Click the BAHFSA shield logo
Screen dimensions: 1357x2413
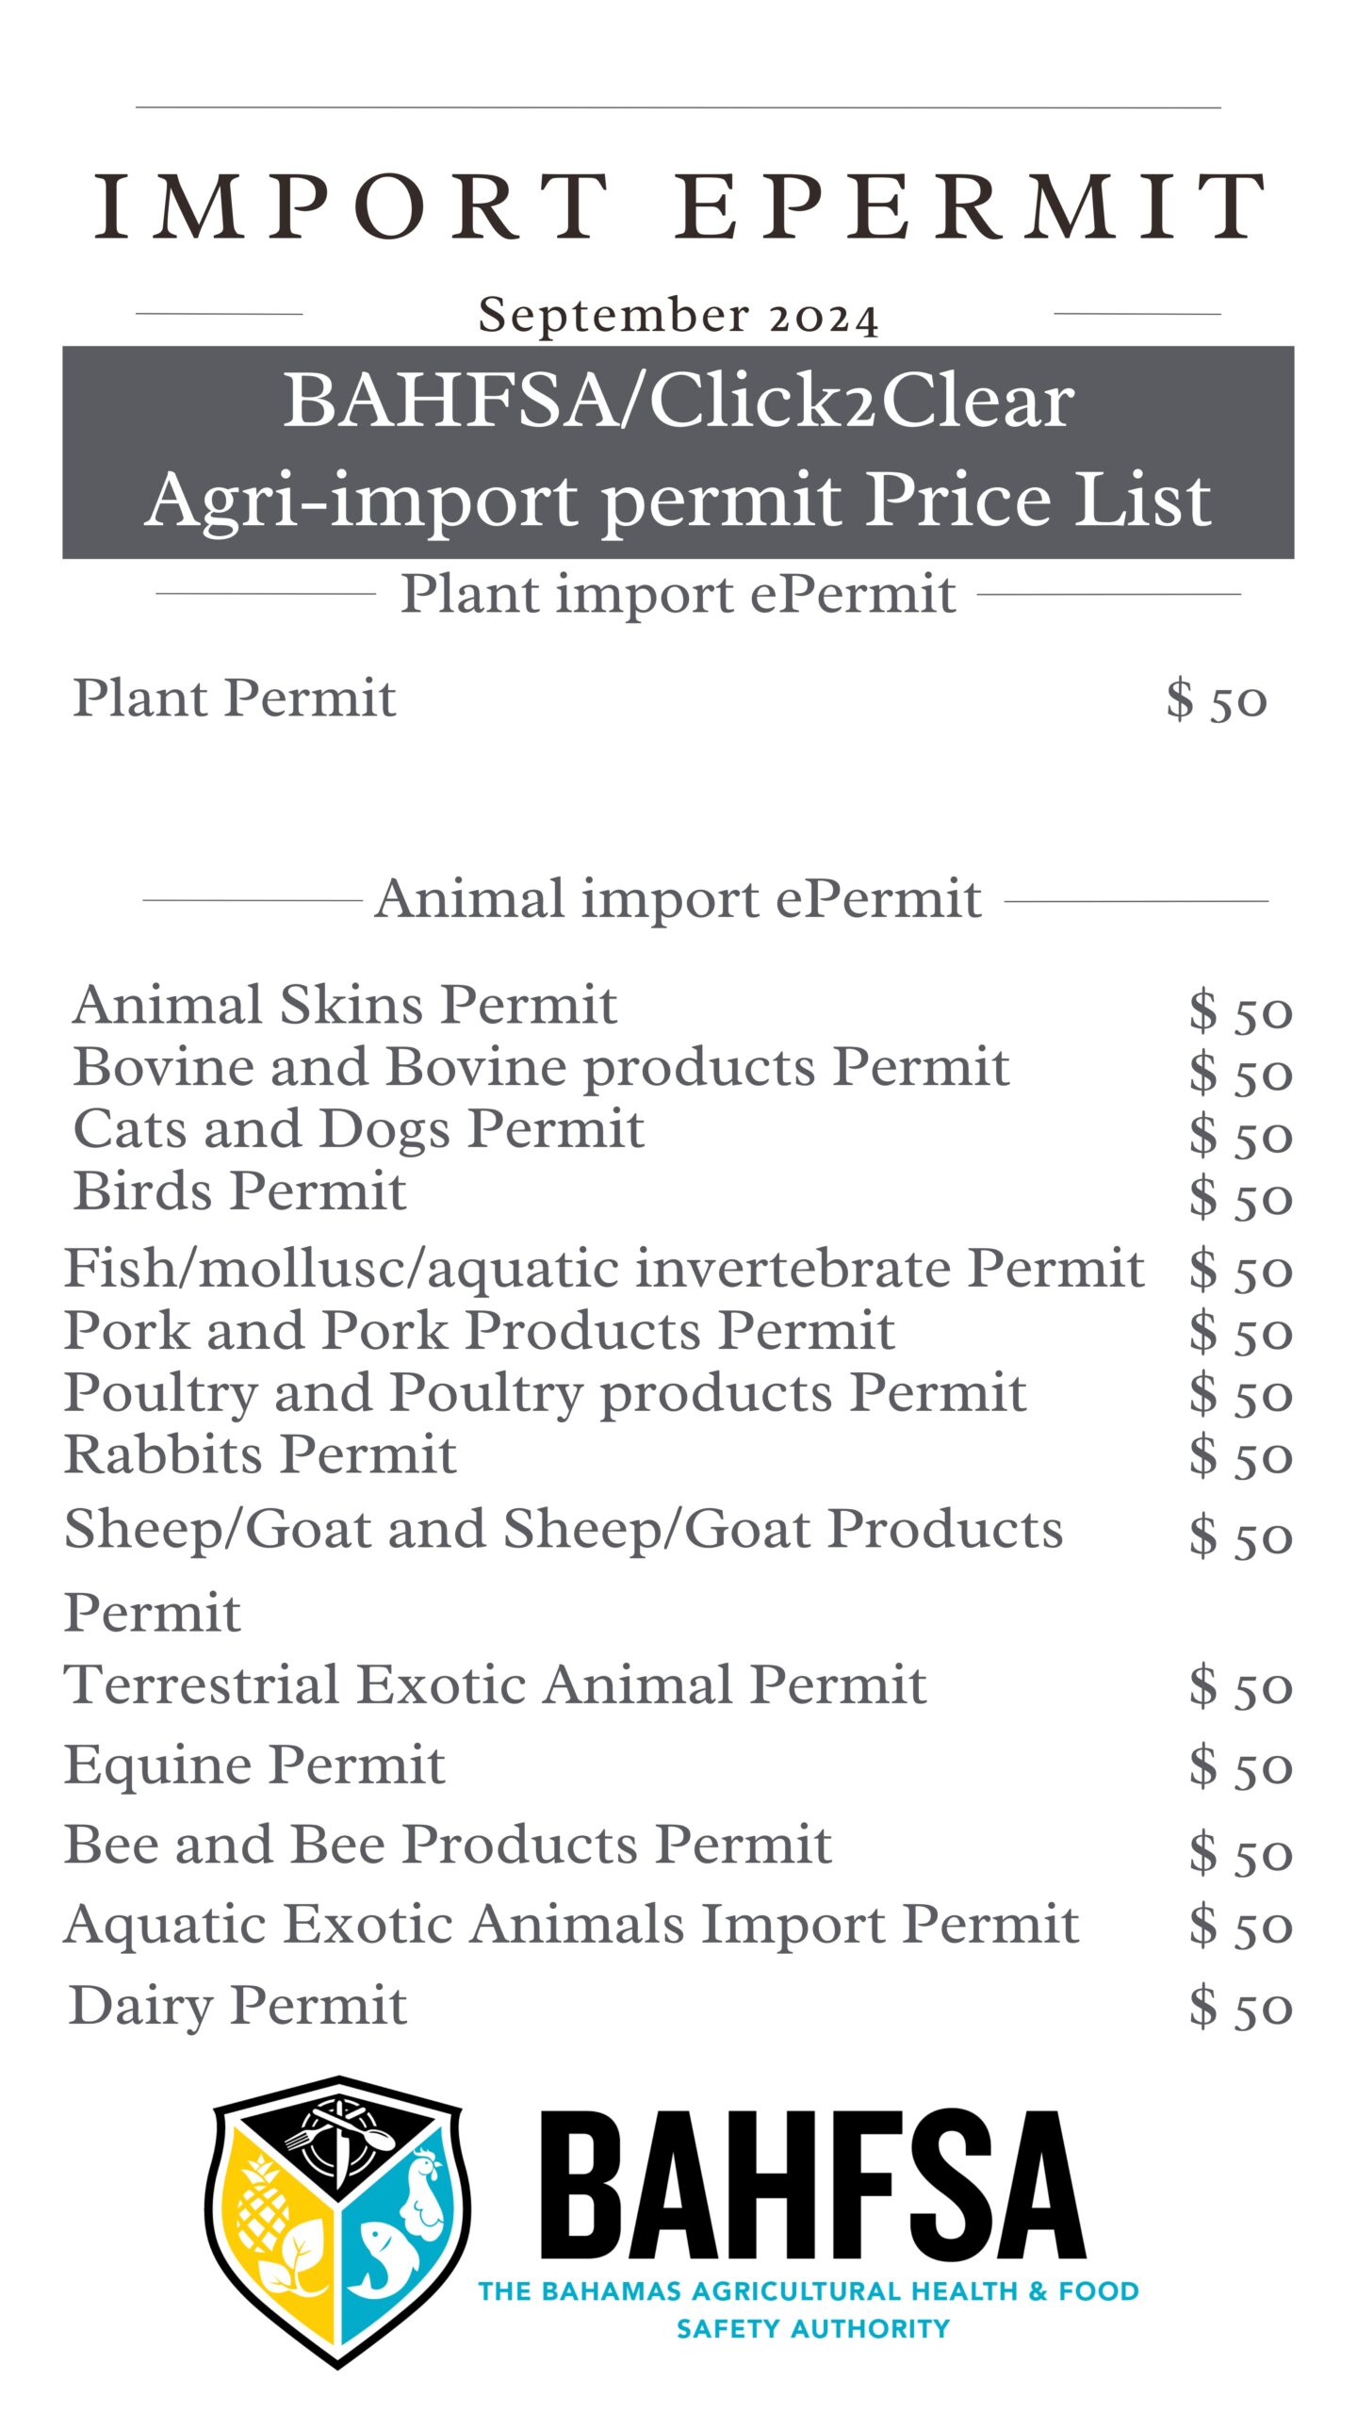click(337, 2222)
